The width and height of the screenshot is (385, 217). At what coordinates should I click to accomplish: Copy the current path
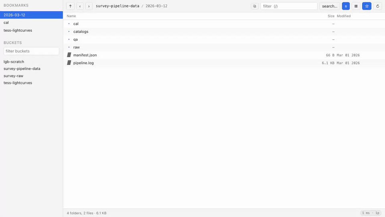point(255,6)
